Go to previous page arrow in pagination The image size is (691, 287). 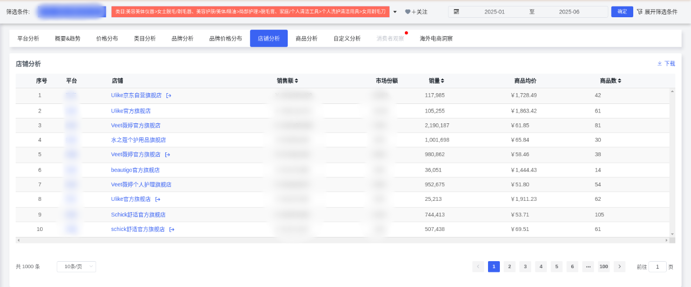478,267
